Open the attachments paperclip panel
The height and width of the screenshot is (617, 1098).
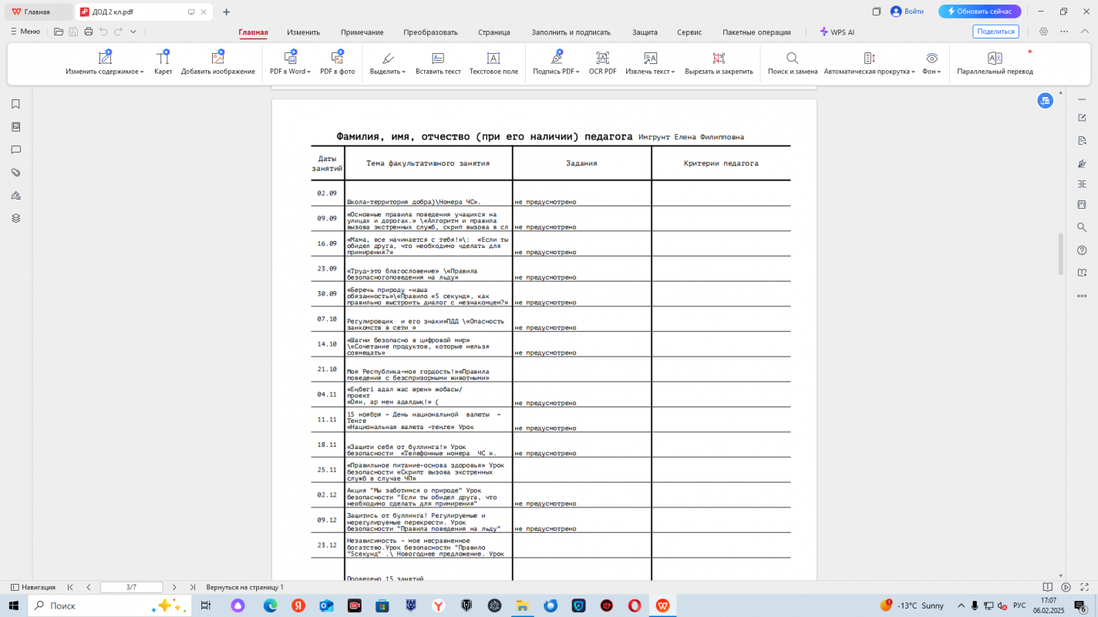pos(15,173)
